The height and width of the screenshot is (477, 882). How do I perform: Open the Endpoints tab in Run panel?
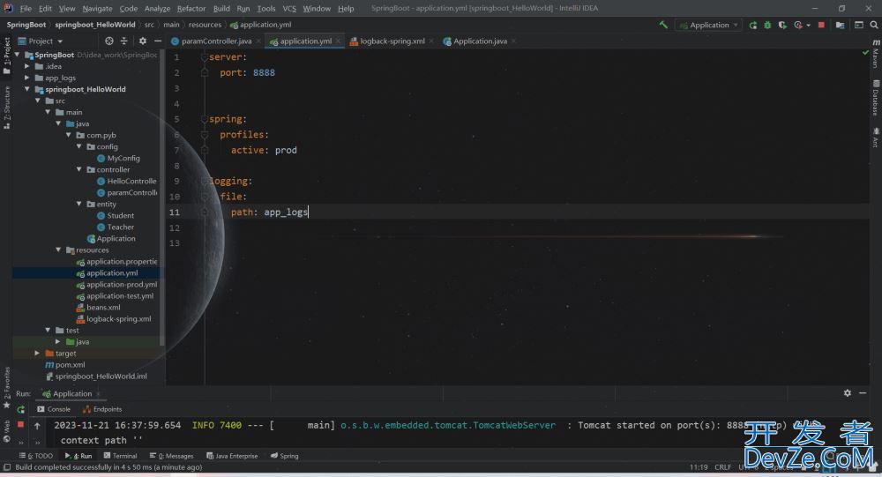coord(102,409)
